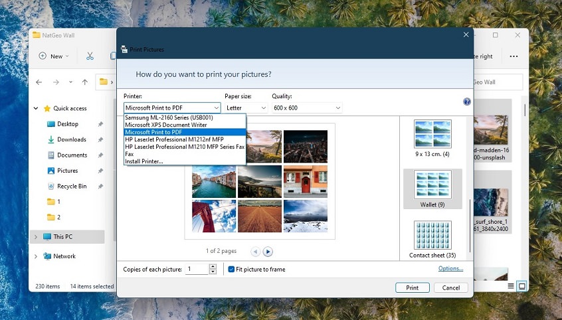
Task: Choose Samsung ML-2160 Series (USB001) printer
Action: coord(185,118)
